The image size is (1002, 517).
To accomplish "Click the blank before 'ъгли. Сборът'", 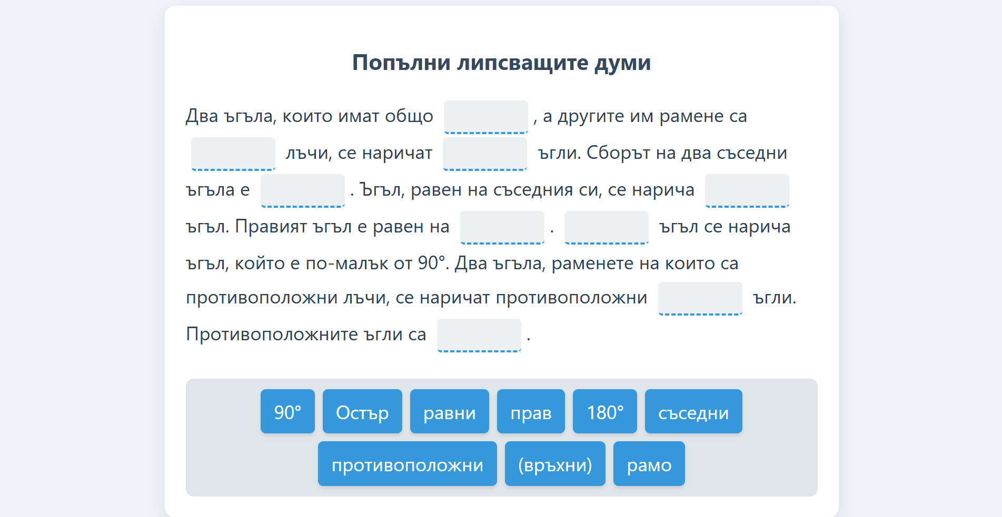I will 485,154.
